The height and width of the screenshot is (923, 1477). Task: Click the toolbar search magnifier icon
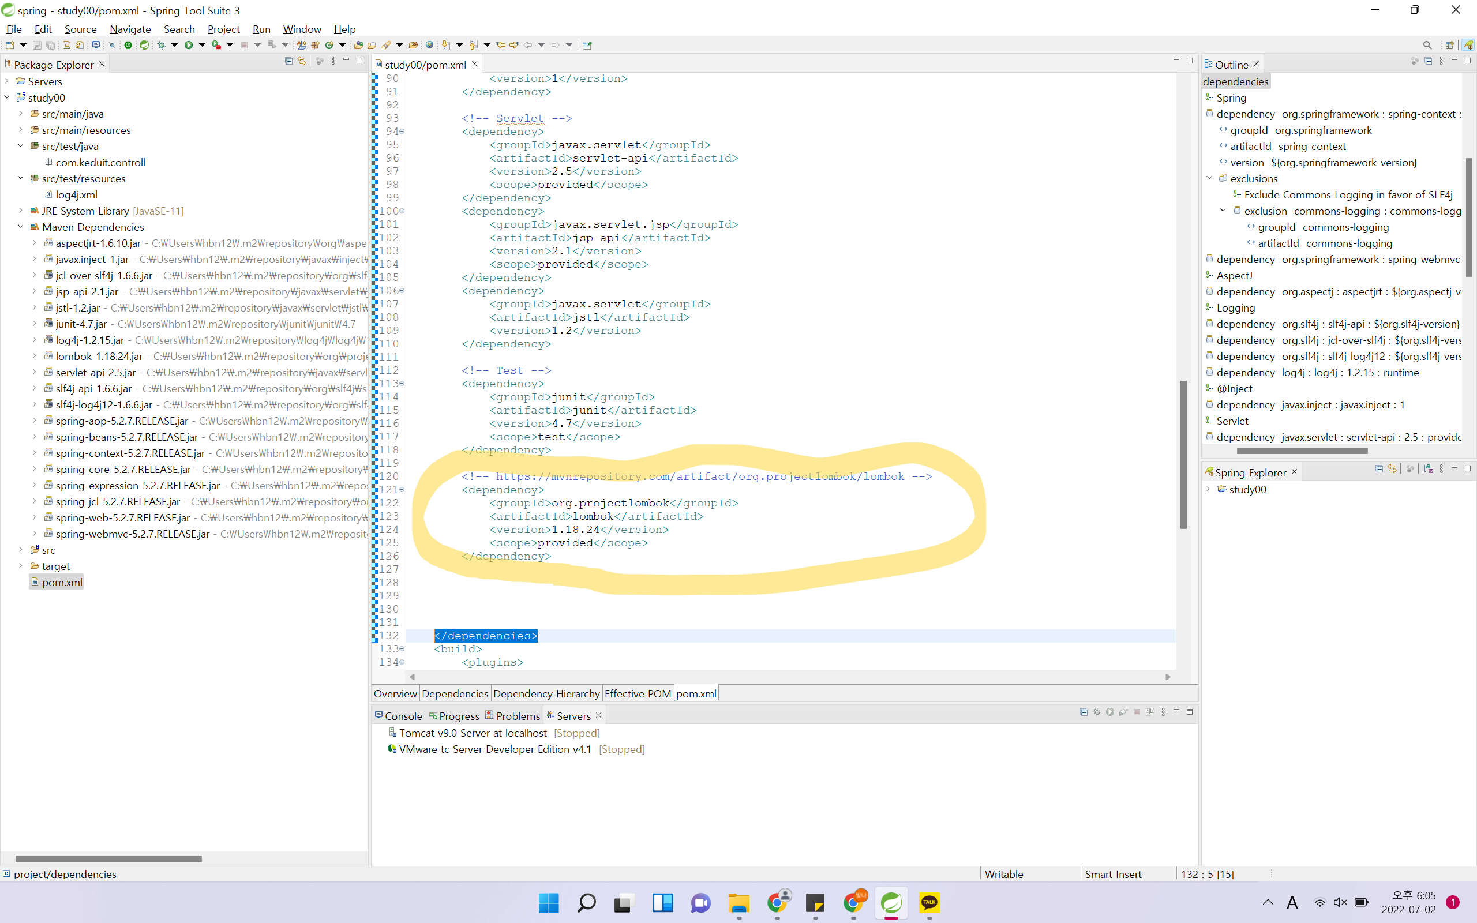(x=1427, y=45)
